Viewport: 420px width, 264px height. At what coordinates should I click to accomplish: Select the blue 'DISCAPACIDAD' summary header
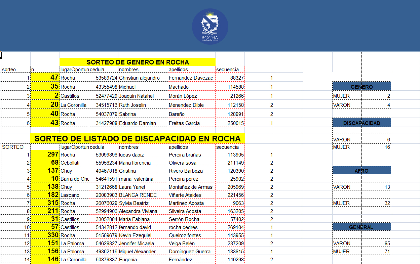click(x=361, y=123)
